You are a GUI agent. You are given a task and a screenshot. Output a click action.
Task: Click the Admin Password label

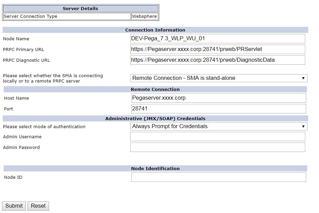21,148
